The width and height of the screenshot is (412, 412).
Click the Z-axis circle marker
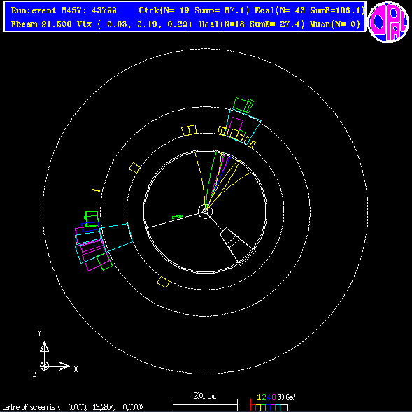click(x=44, y=366)
